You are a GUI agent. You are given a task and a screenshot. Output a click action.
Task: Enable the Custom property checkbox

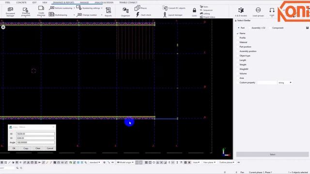(x=238, y=83)
